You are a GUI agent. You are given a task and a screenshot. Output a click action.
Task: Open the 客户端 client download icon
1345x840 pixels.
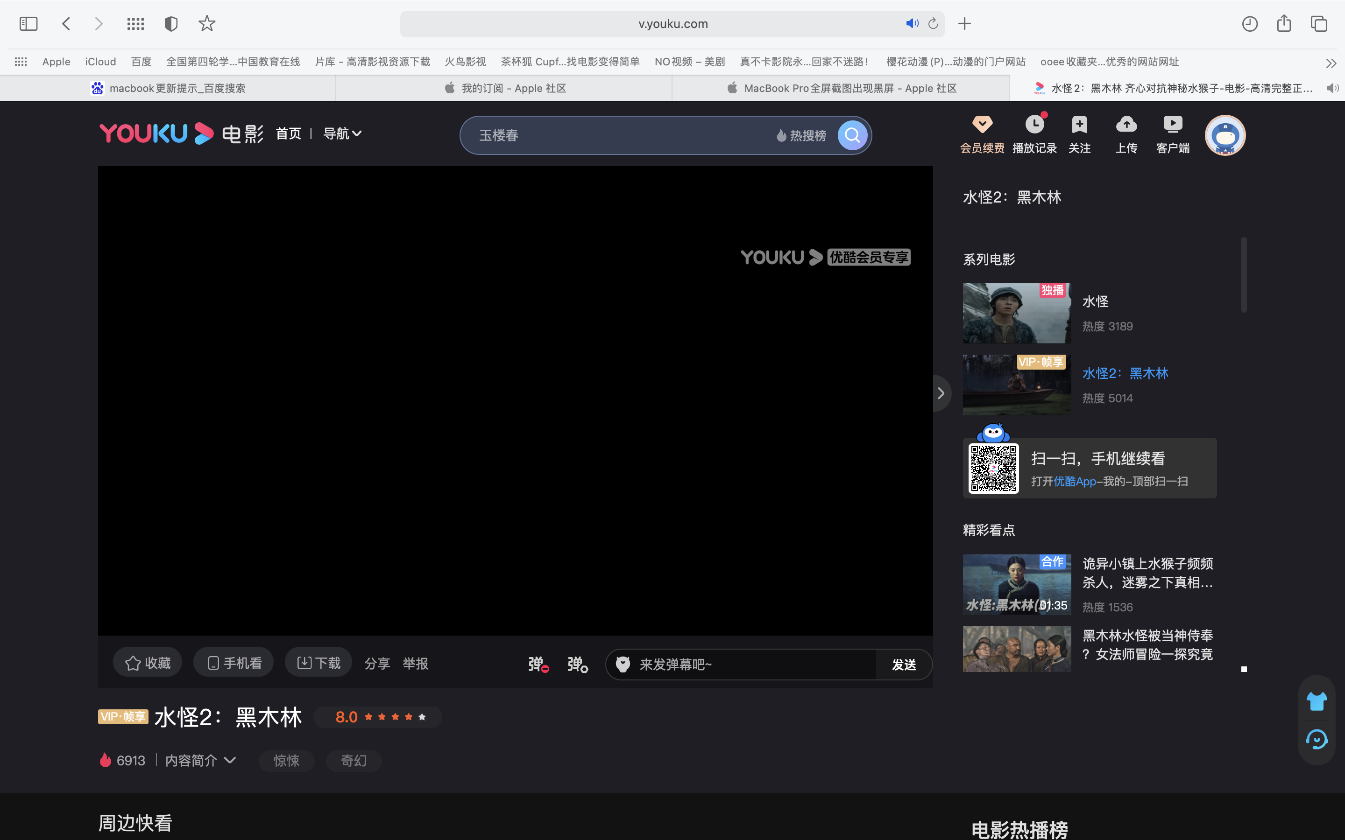(1173, 125)
